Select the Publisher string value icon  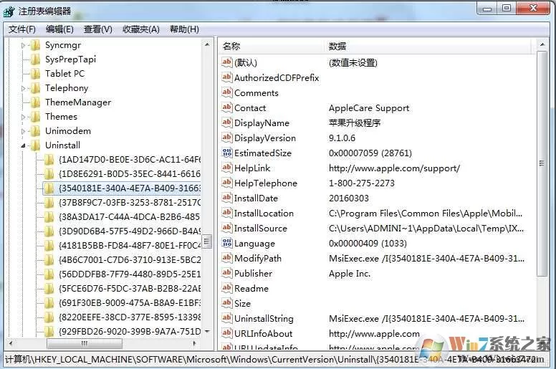(226, 273)
